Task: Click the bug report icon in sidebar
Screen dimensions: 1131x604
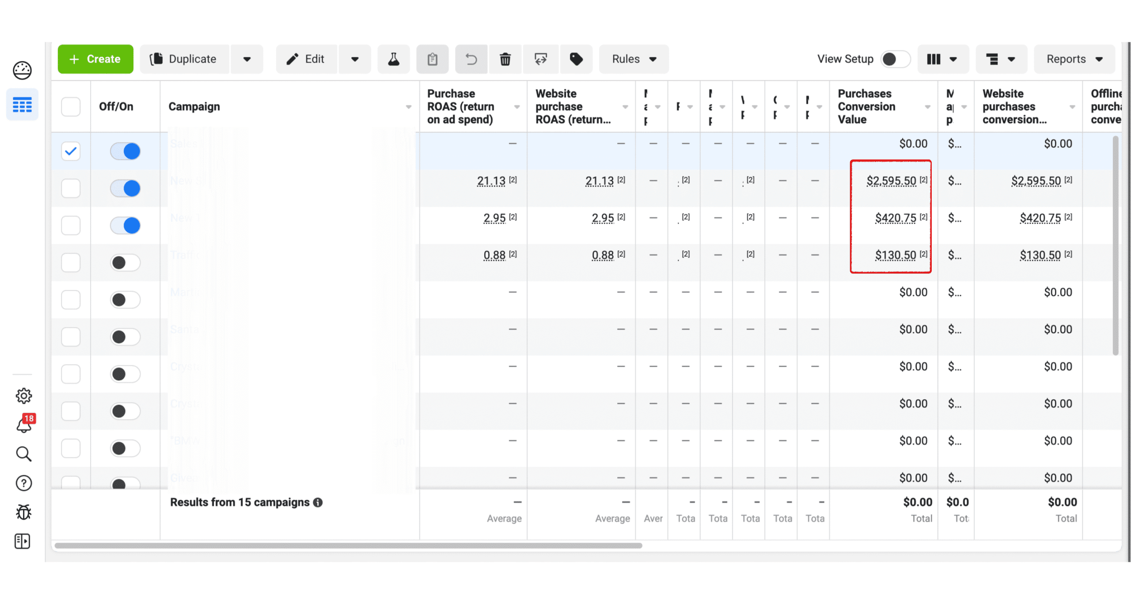Action: point(23,512)
